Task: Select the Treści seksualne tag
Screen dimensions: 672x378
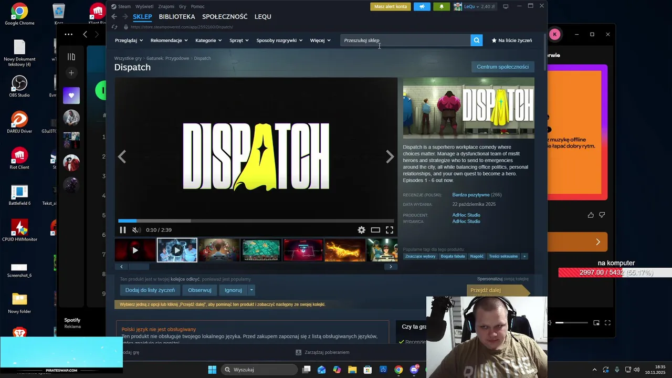Action: pyautogui.click(x=503, y=256)
